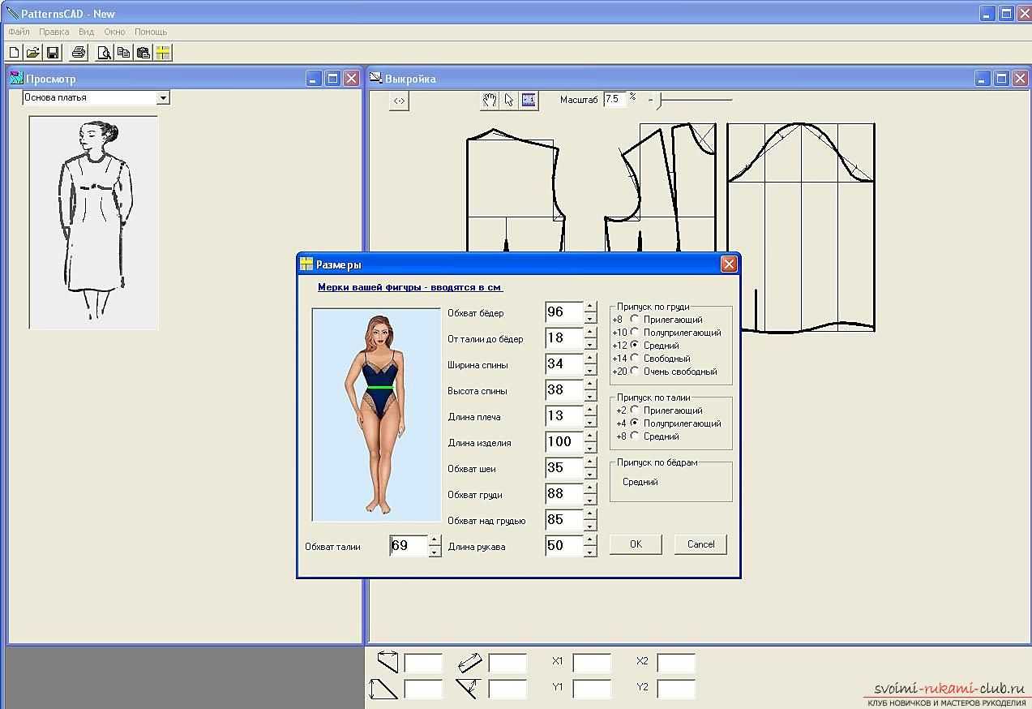Maximize the Просмотр window
Screen dimensions: 1032x709
(332, 79)
